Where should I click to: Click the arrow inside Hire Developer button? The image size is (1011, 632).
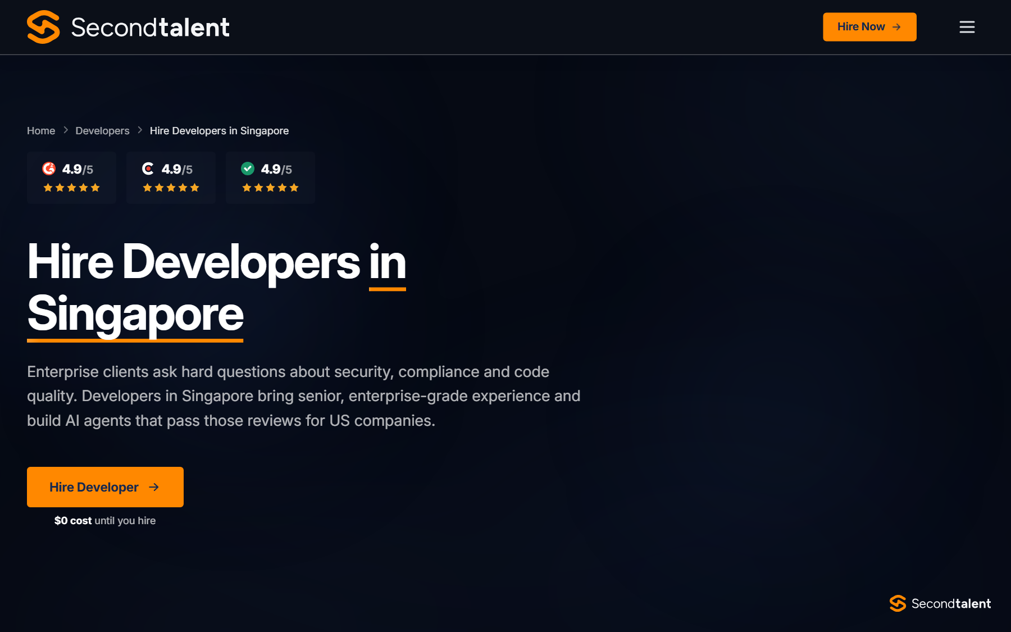[154, 487]
